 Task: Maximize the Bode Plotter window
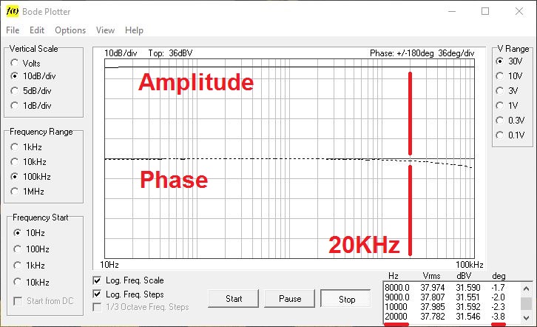(485, 11)
